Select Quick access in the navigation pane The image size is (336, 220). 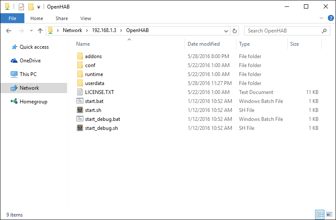(x=34, y=47)
